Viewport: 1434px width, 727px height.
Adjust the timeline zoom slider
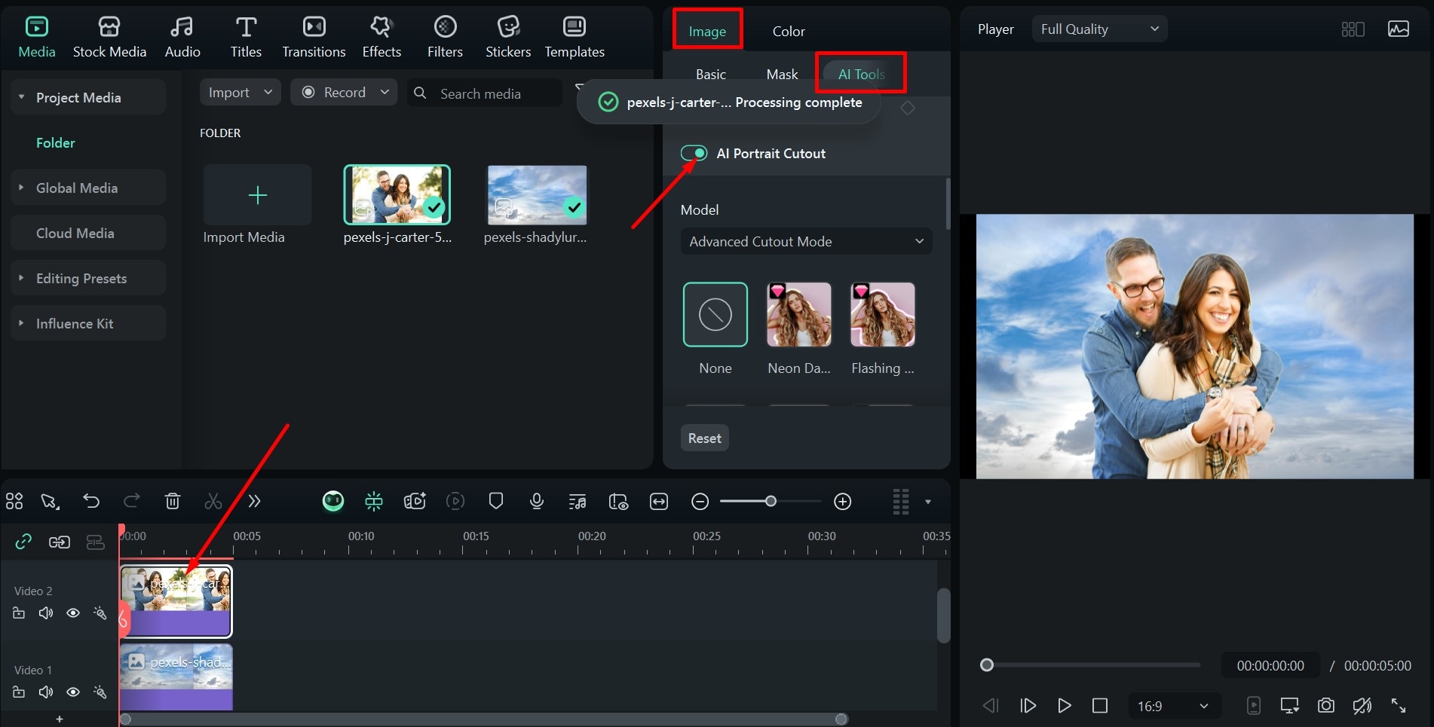click(x=771, y=501)
